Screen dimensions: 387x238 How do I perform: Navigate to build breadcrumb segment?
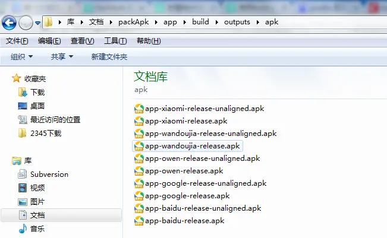tap(200, 22)
